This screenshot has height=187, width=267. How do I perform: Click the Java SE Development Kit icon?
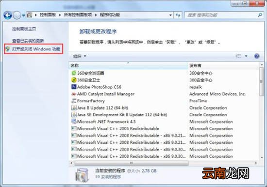tap(74, 115)
